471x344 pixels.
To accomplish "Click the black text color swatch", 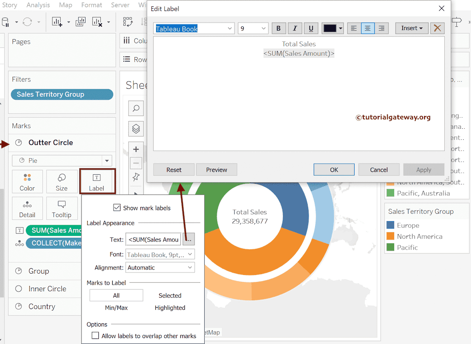I will (x=330, y=29).
